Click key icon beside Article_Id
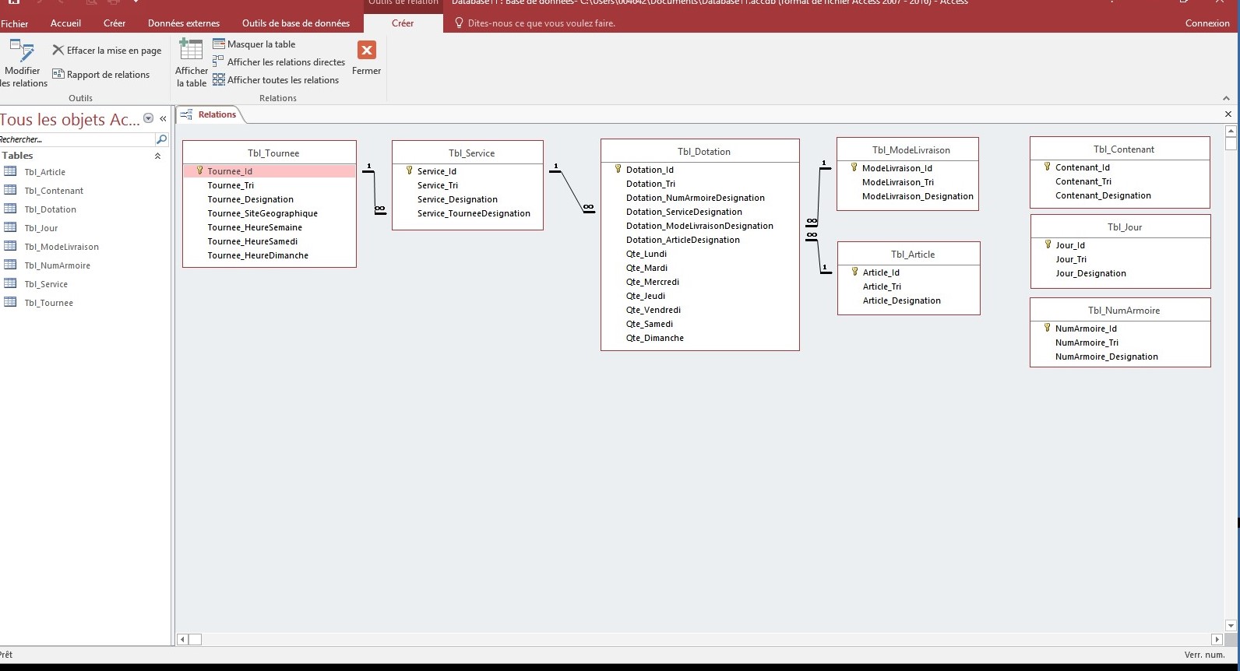The width and height of the screenshot is (1240, 671). click(854, 272)
